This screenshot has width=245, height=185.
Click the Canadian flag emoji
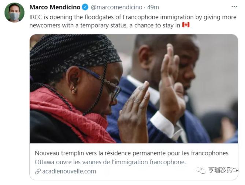click(x=186, y=25)
